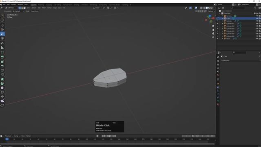Hide Cylinder.001 via its eye icon
The width and height of the screenshot is (261, 147).
pyautogui.click(x=257, y=24)
